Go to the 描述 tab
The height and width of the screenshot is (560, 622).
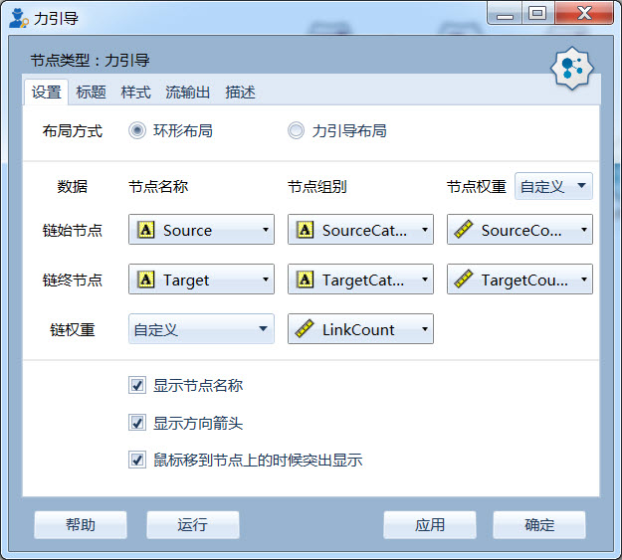click(x=240, y=93)
